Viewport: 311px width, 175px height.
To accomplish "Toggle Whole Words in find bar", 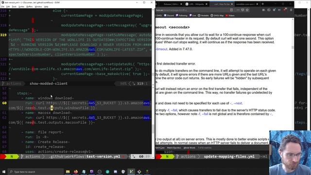I will [190, 148].
